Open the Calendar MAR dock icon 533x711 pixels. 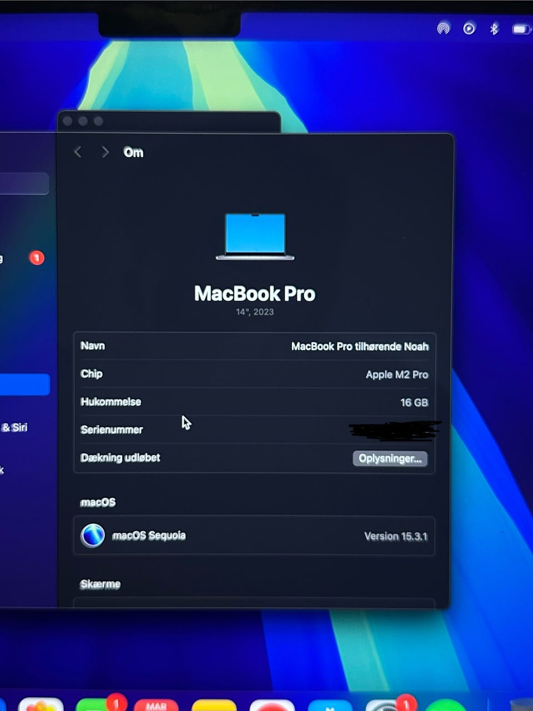coord(156,704)
